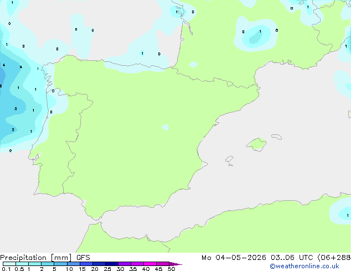Pick the 35–40 mm legend swatch

pyautogui.click(x=137, y=264)
